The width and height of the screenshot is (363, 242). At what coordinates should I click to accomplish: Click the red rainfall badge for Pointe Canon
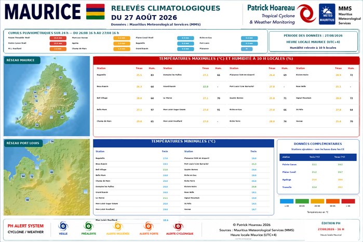(58, 43)
